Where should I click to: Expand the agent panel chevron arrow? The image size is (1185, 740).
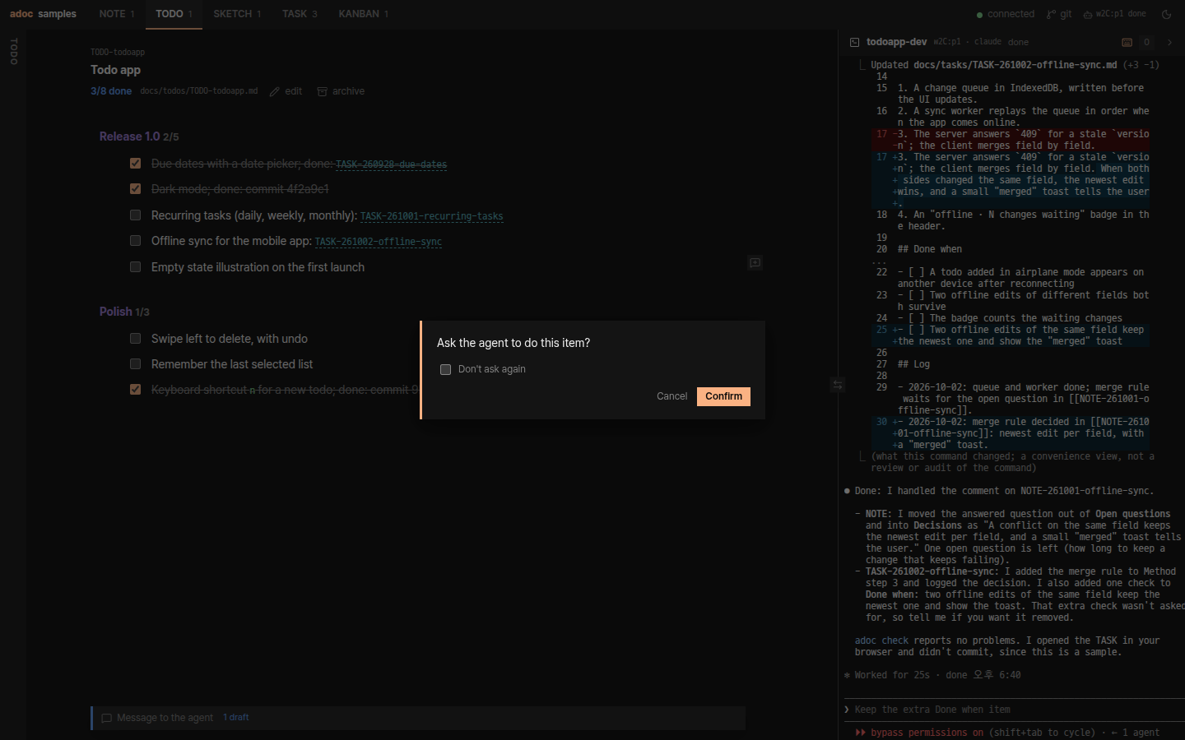(x=1169, y=42)
